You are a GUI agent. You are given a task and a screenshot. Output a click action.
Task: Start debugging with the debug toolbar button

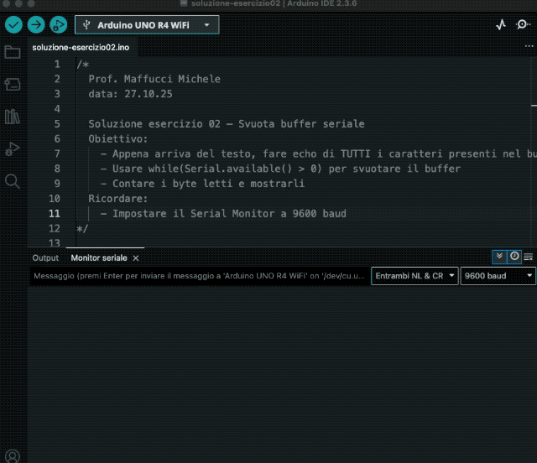[x=59, y=25]
